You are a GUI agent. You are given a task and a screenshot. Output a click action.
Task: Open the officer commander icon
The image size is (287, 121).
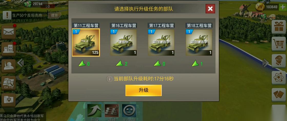279,61
